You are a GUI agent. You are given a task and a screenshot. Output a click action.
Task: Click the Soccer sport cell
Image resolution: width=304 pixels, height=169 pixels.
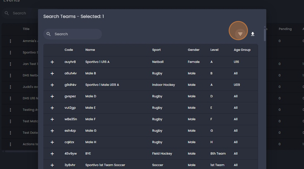(x=158, y=165)
